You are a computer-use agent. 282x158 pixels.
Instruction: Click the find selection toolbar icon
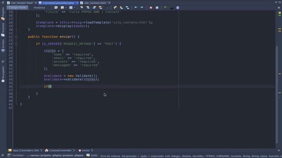click(x=82, y=8)
